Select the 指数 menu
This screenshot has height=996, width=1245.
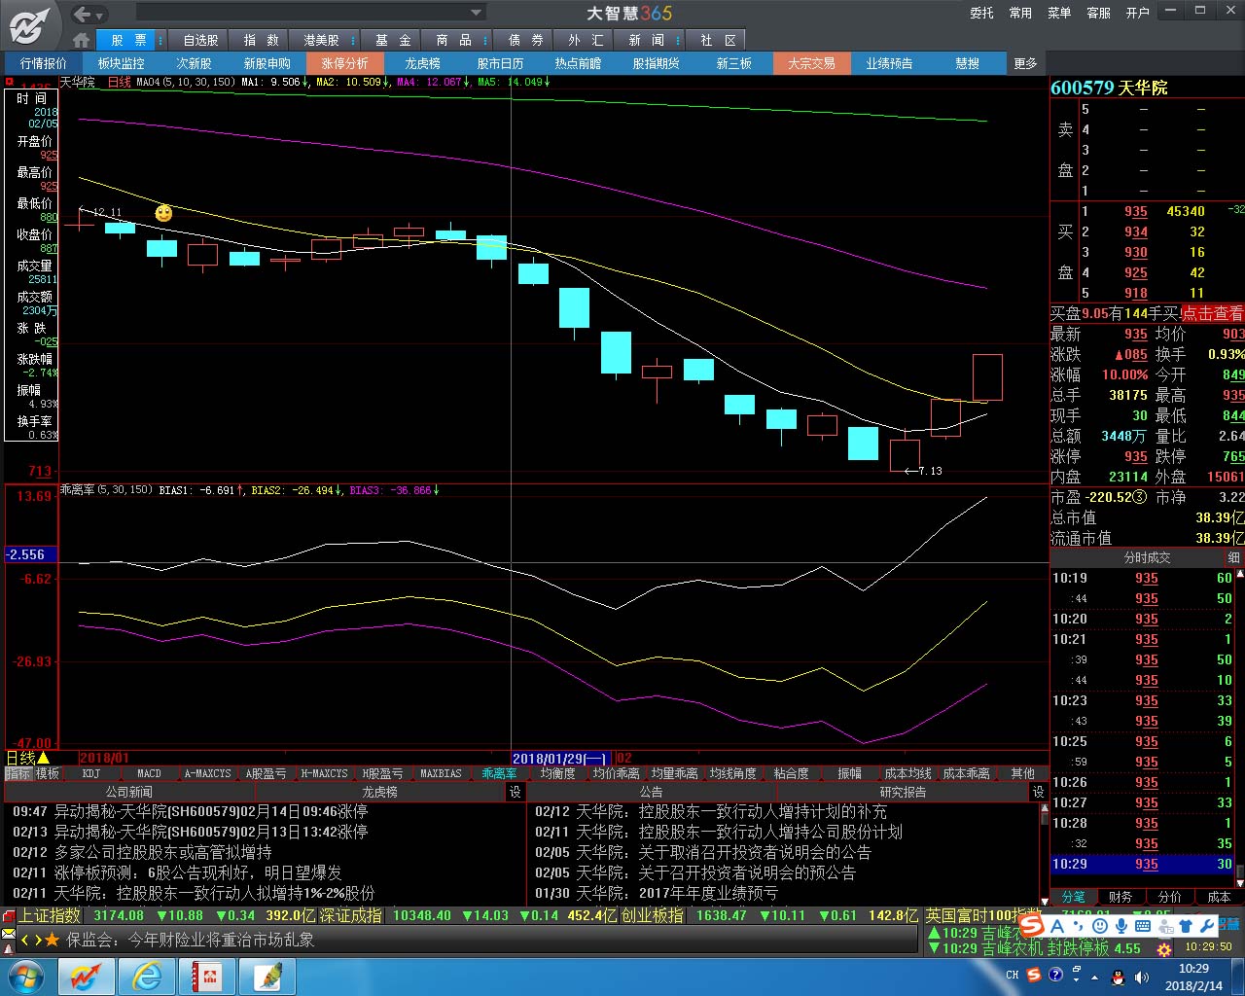click(262, 40)
